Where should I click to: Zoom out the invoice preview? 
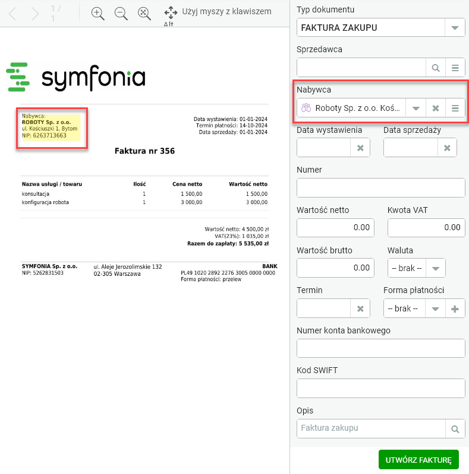click(121, 14)
